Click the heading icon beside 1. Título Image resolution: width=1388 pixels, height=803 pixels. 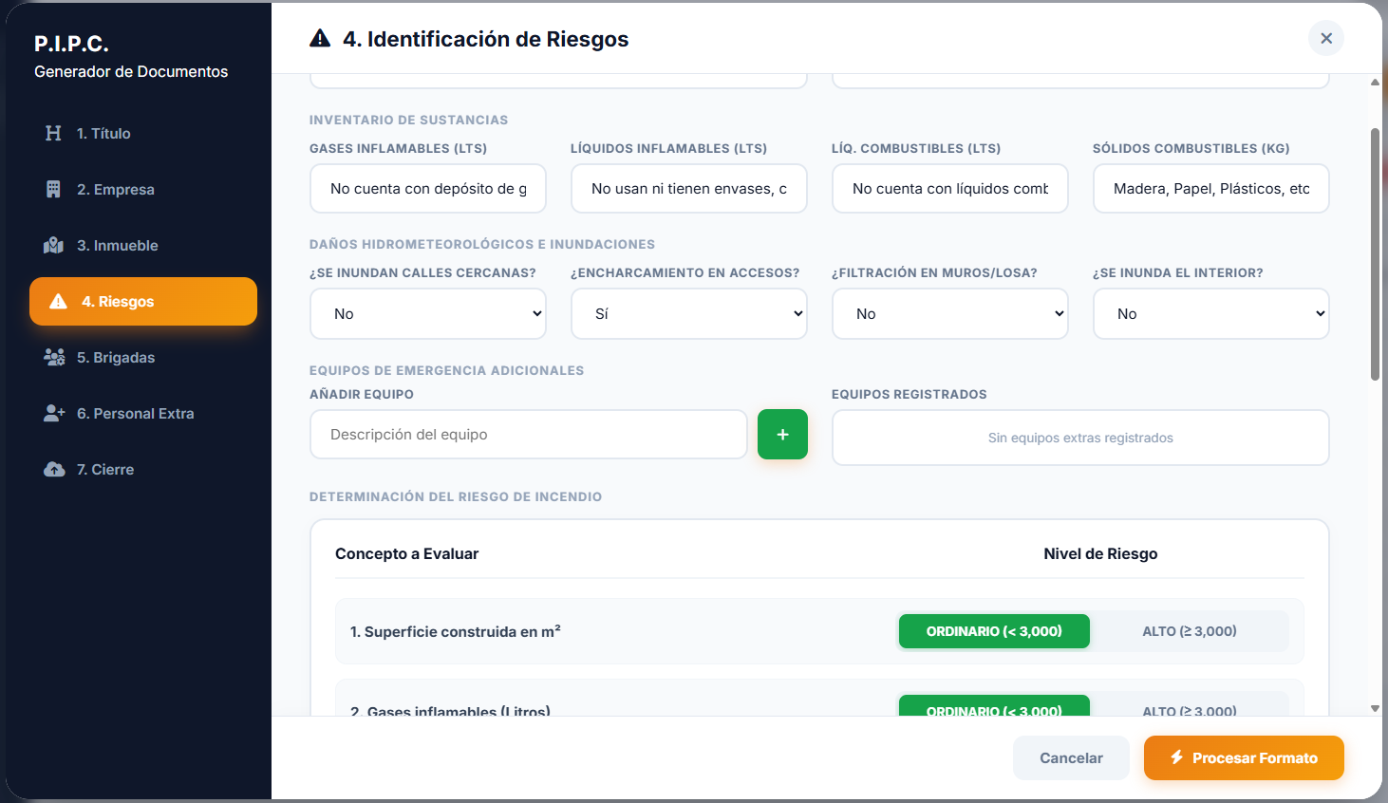(53, 133)
